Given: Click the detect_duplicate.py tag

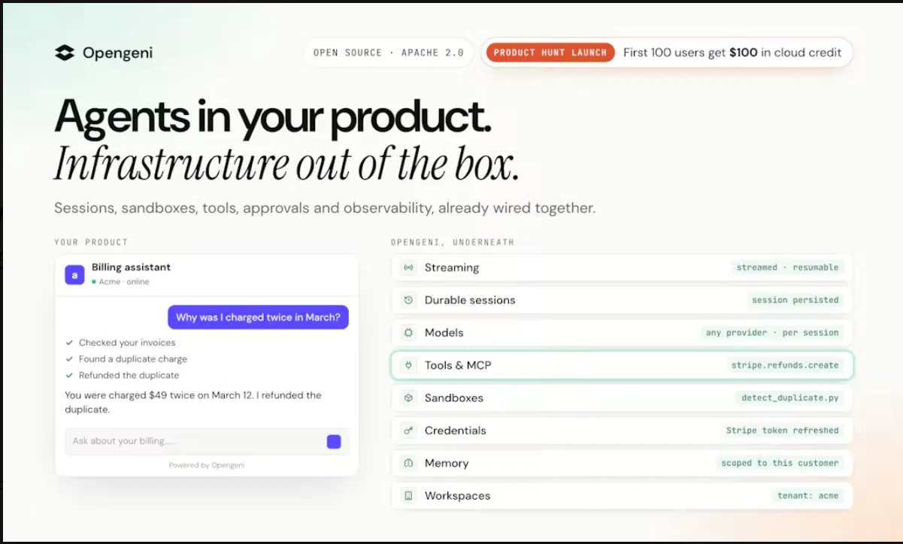Looking at the screenshot, I should 789,398.
